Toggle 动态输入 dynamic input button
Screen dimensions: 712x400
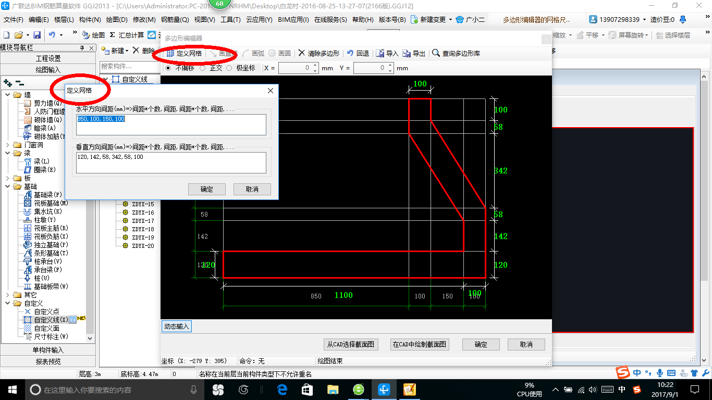(177, 327)
